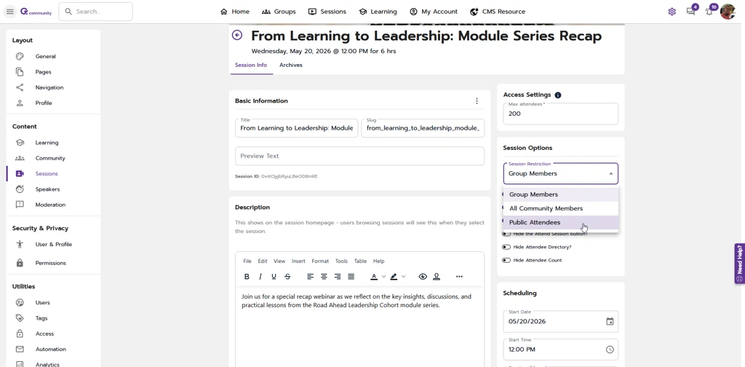The width and height of the screenshot is (745, 367).
Task: Apply strikethrough formatting in editor
Action: point(287,277)
